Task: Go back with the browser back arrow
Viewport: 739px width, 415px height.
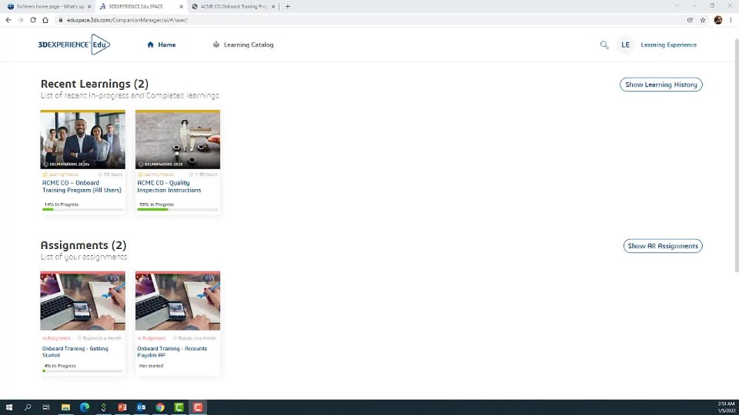Action: (x=8, y=20)
